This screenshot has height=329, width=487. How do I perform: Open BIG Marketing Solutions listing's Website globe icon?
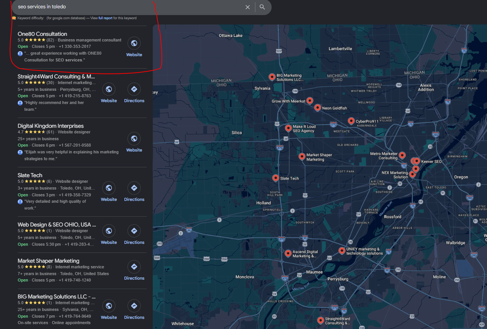pos(109,306)
